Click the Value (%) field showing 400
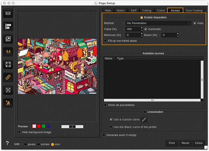209x151 pixels. [133, 29]
